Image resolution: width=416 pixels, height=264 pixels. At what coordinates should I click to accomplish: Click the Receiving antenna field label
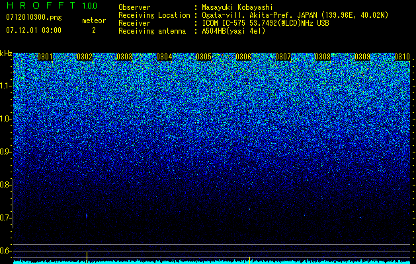pos(152,31)
